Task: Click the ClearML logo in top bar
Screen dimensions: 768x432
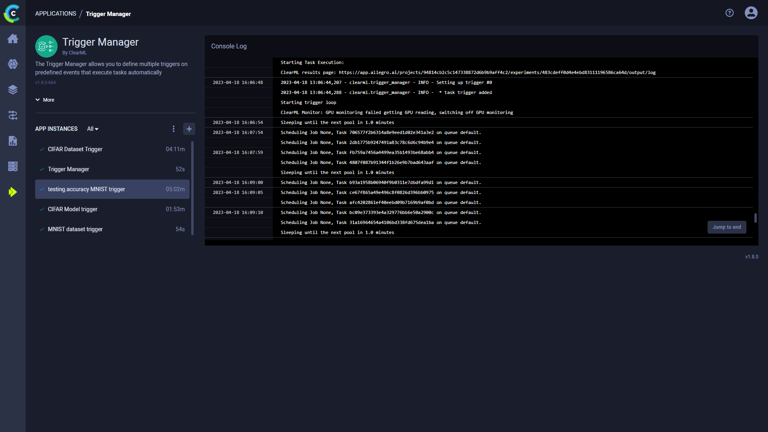Action: tap(12, 14)
